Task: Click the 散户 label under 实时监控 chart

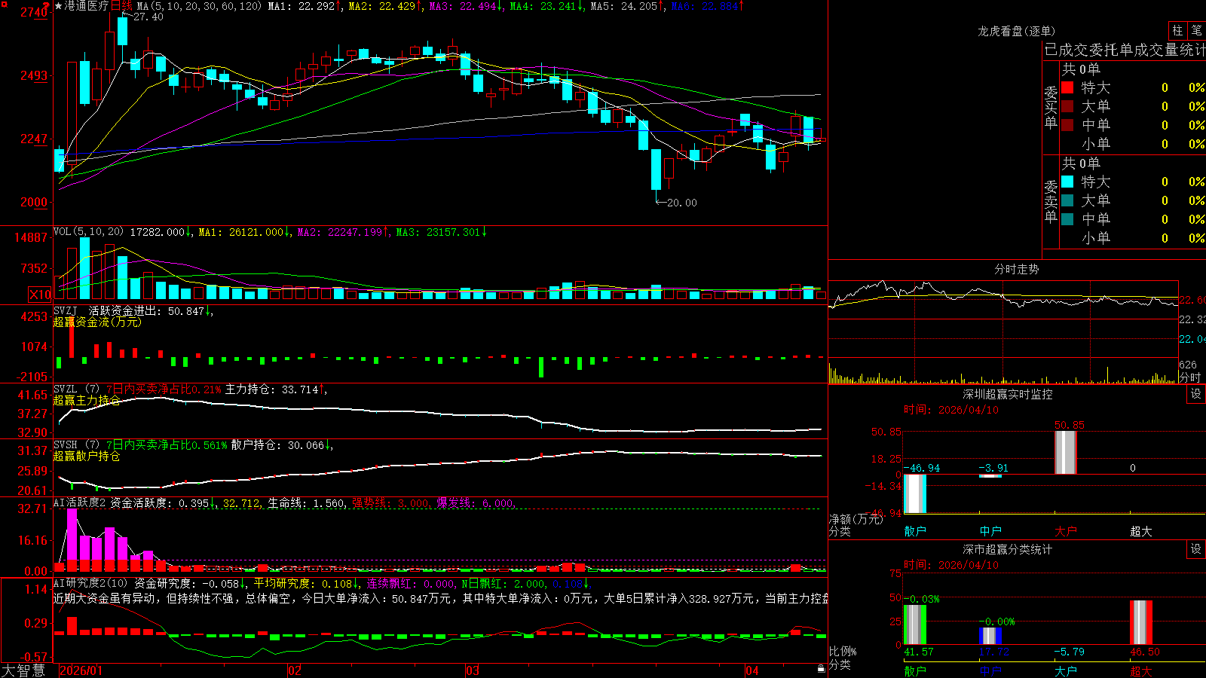Action: click(x=915, y=531)
